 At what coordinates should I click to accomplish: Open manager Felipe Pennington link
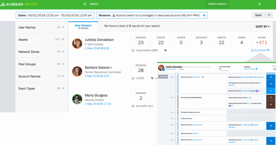point(250,69)
